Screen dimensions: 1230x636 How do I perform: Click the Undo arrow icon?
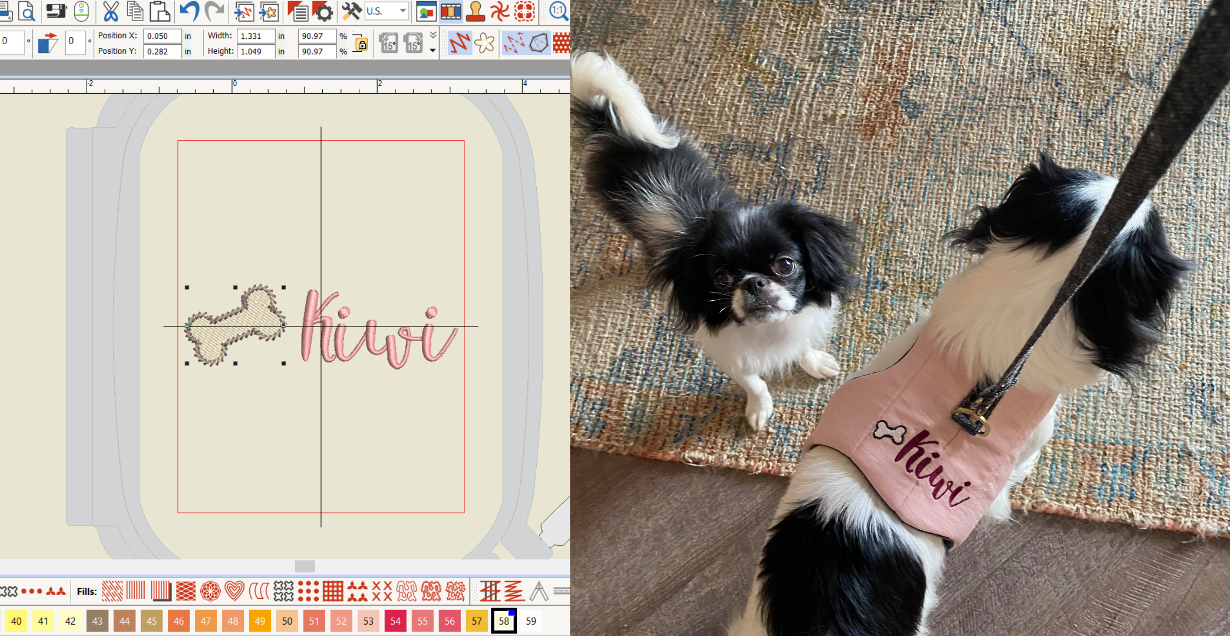pyautogui.click(x=189, y=11)
